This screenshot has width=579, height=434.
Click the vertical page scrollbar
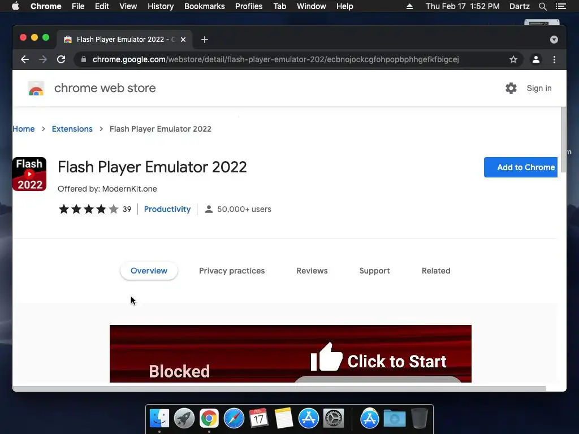coord(563,140)
